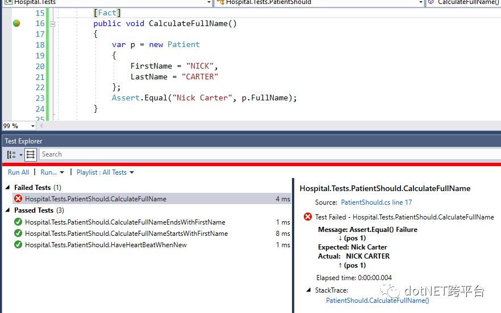This screenshot has height=313, width=501.
Task: Click the green passed icon on CalculateFullNameStartsWithFirstName
Action: pos(18,233)
